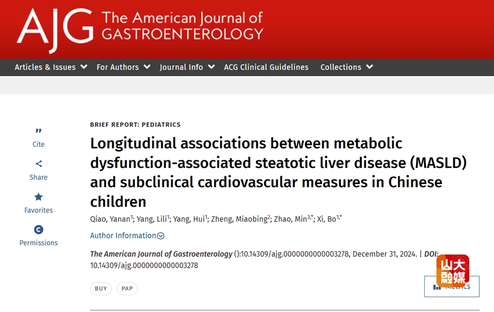This screenshot has height=312, width=494.
Task: Click the Cite quotation mark icon
Action: (x=38, y=131)
